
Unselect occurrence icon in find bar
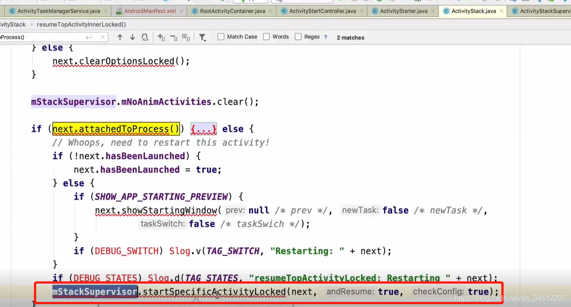[174, 37]
